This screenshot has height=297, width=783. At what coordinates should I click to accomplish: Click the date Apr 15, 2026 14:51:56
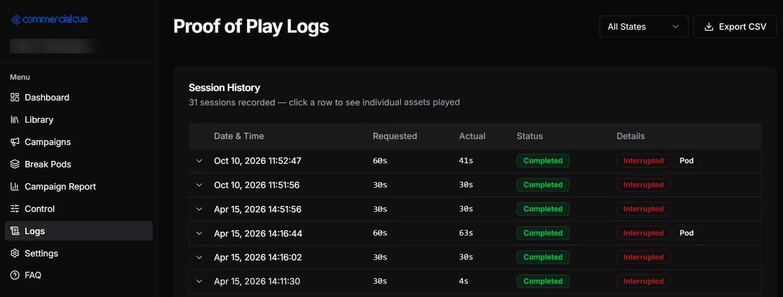(x=258, y=209)
